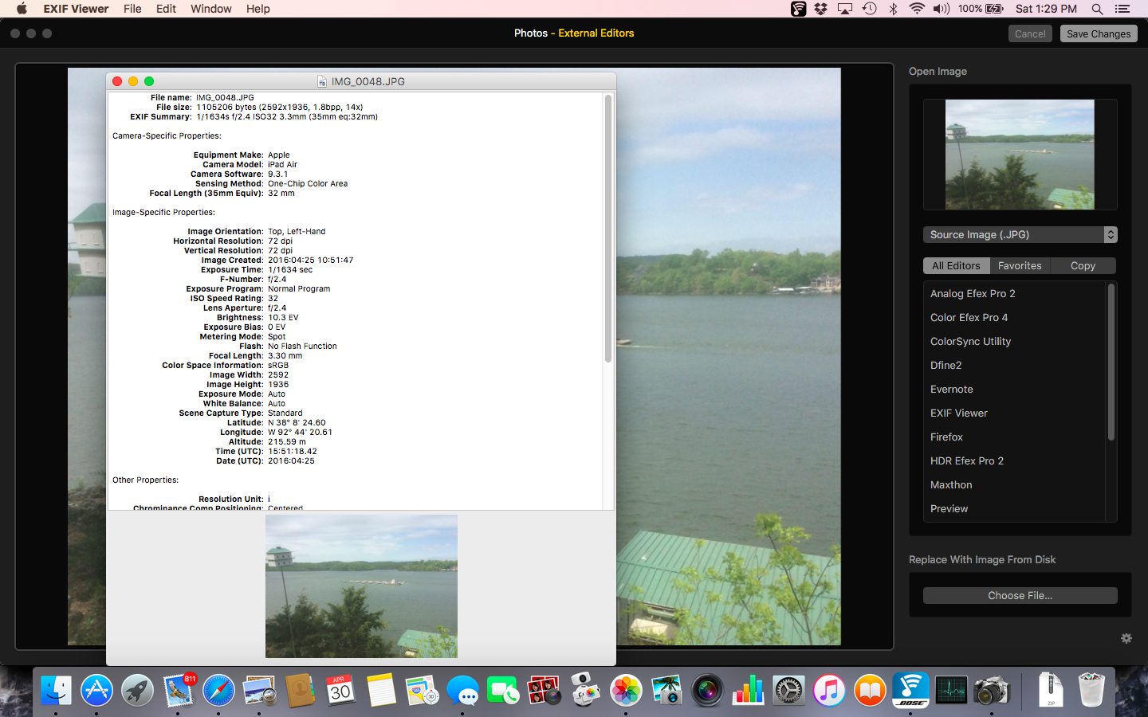Open iBooks from the dock
1148x717 pixels.
pyautogui.click(x=870, y=690)
